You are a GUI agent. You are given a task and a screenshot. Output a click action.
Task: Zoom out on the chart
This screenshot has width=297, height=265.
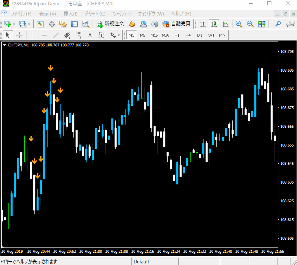click(x=250, y=24)
